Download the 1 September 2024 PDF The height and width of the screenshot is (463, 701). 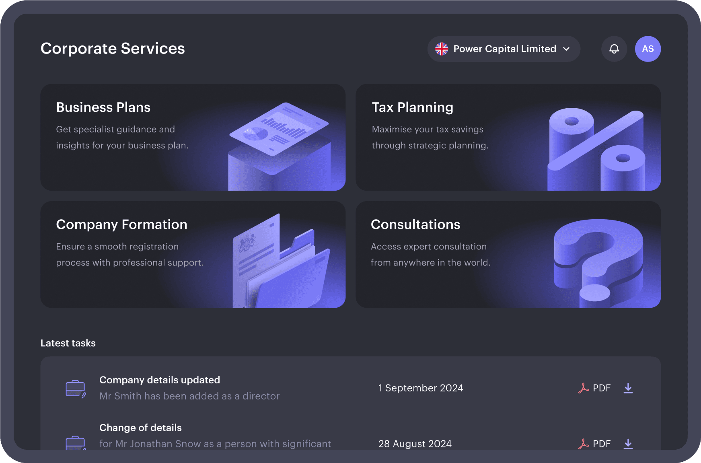628,388
